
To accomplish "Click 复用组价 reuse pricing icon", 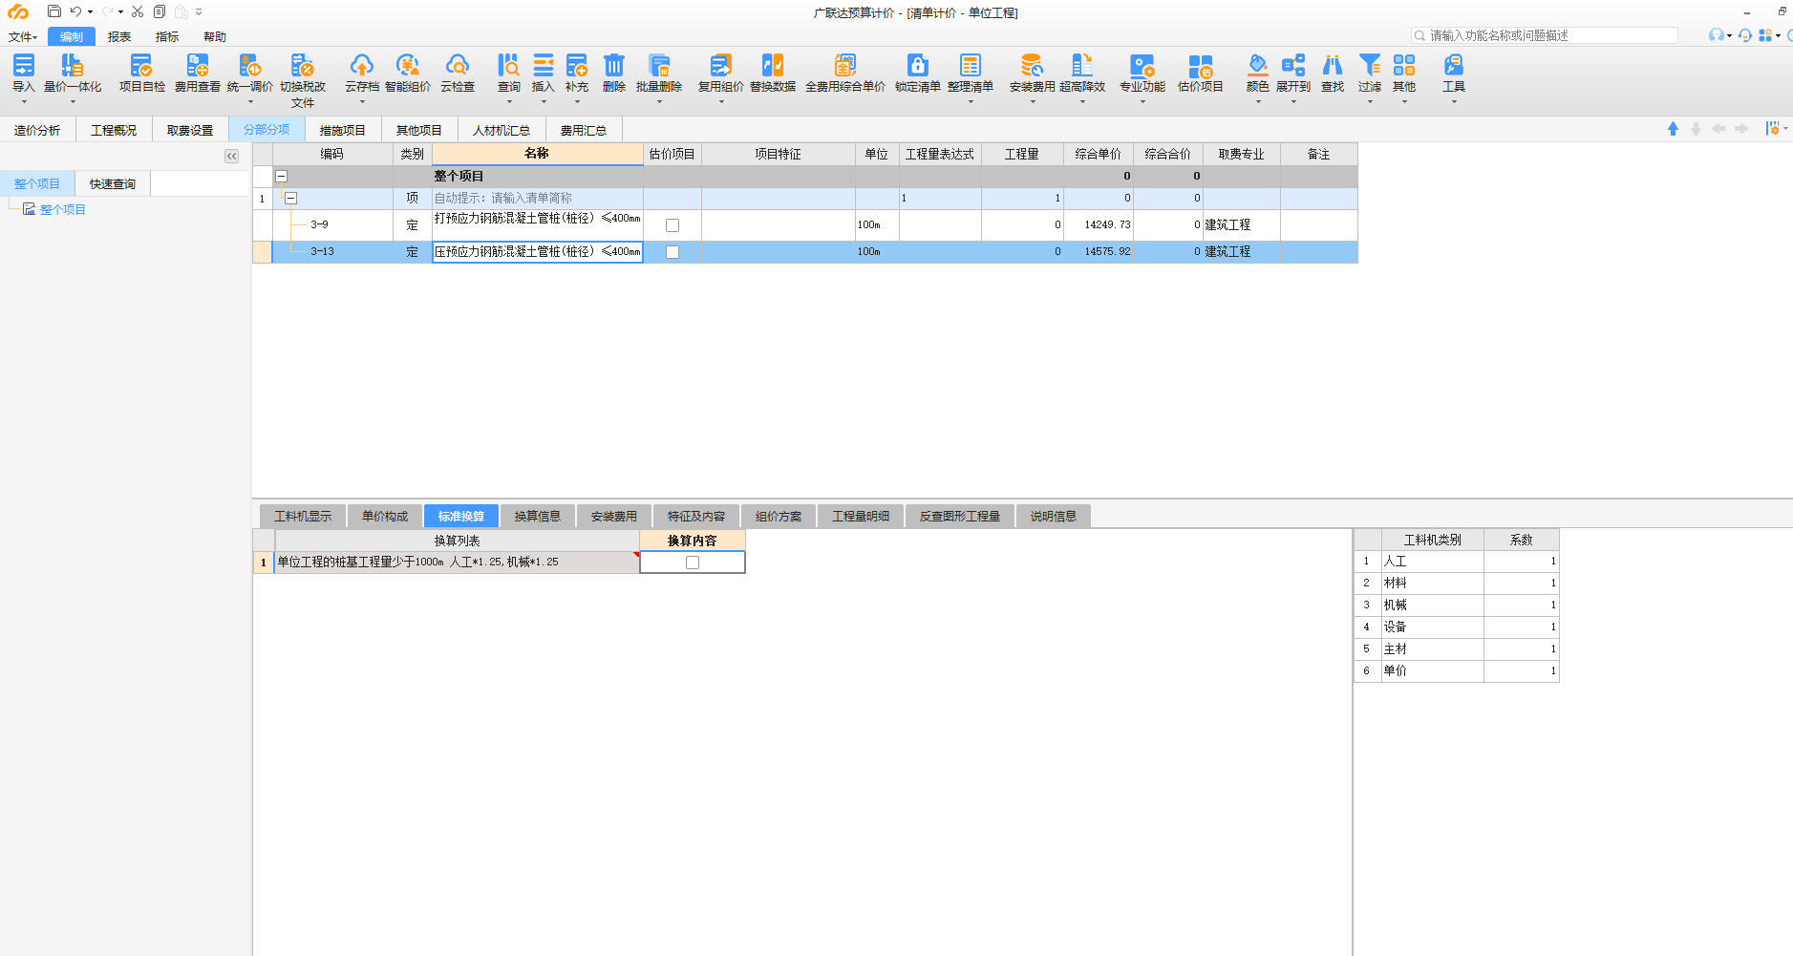I will (720, 65).
